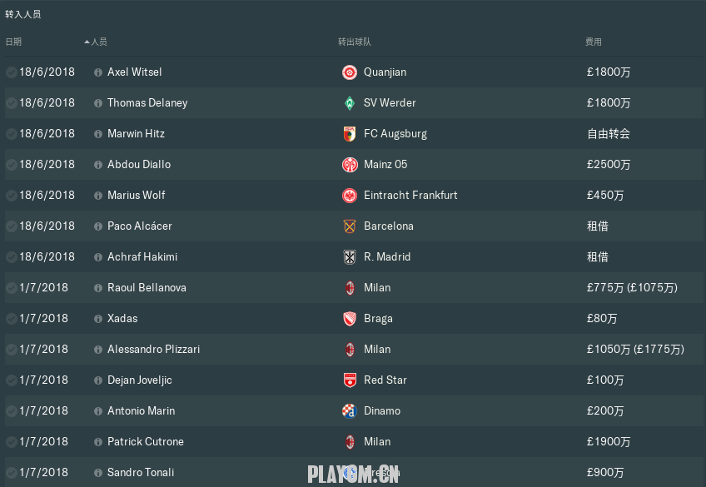
Task: Select the Alessandro Plizzari fee cell
Action: click(635, 350)
